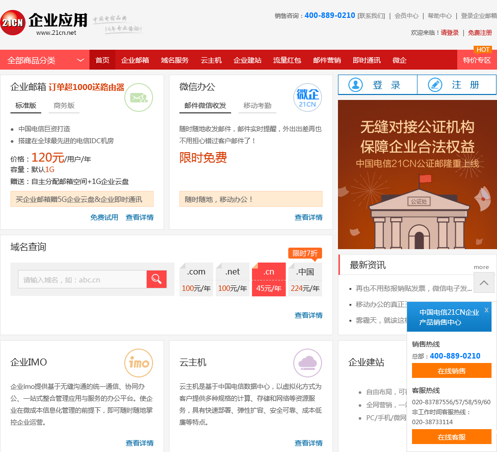Click 免费试用 link for enterprise mailbox
The height and width of the screenshot is (452, 497).
pyautogui.click(x=104, y=217)
